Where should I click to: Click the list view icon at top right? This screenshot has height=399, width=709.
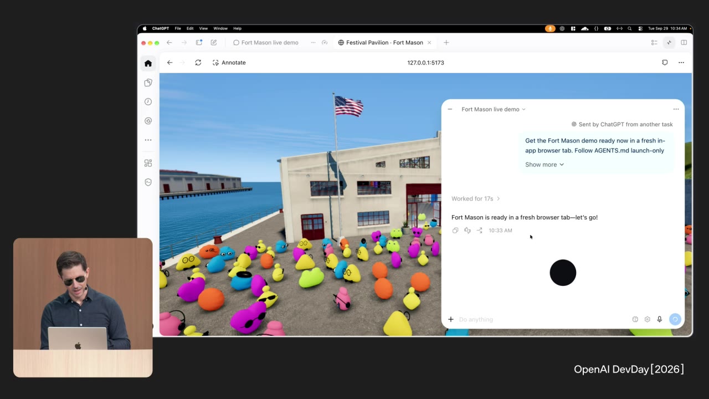tap(654, 43)
